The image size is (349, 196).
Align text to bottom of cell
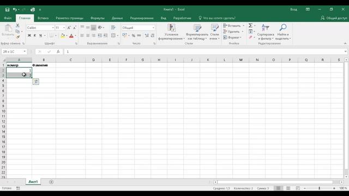coord(93,28)
